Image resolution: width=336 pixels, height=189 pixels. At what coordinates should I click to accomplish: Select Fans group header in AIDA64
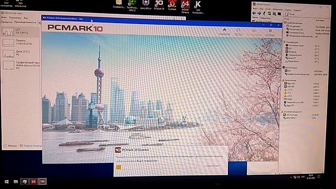pos(290,68)
